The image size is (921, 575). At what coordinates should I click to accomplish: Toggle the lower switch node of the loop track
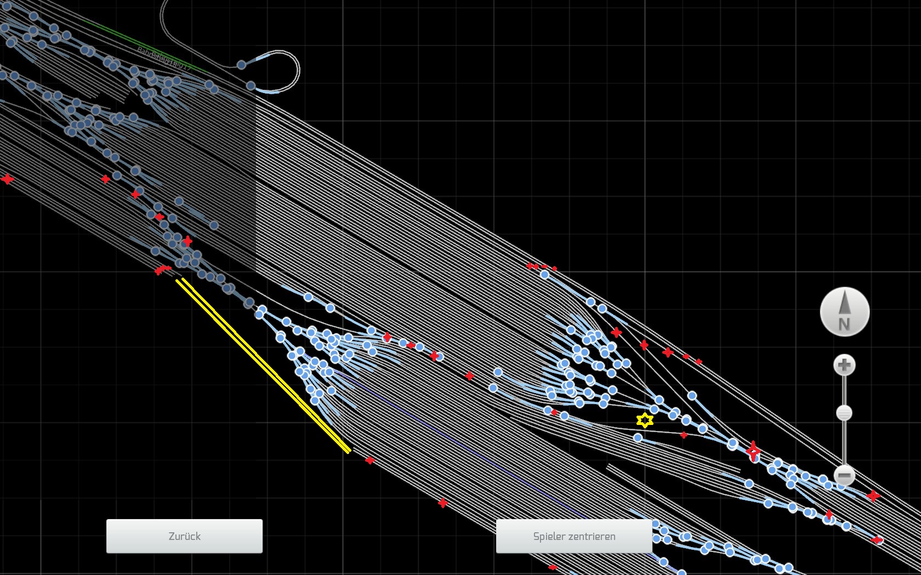[251, 85]
